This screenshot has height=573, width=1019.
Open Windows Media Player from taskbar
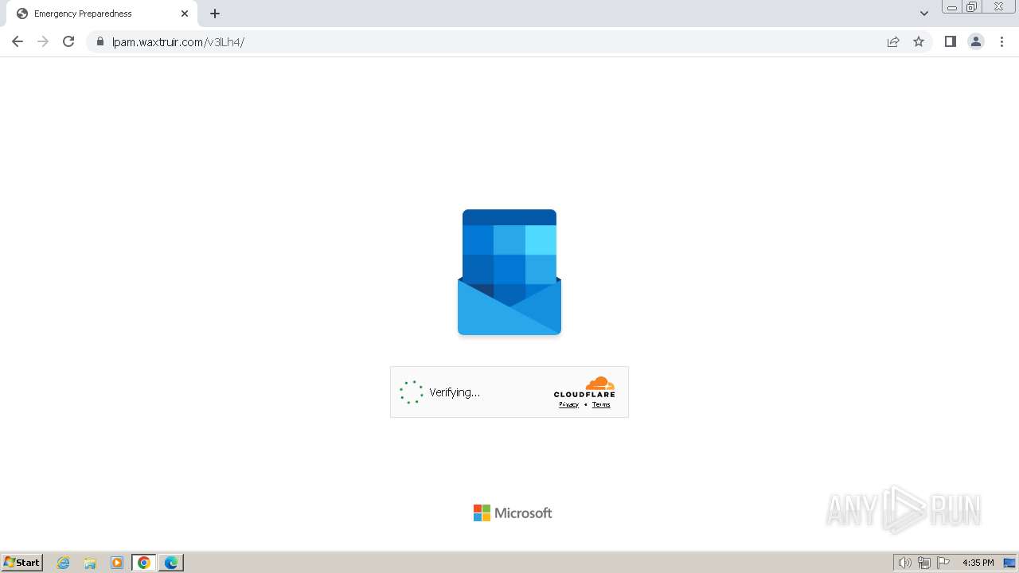click(x=117, y=563)
